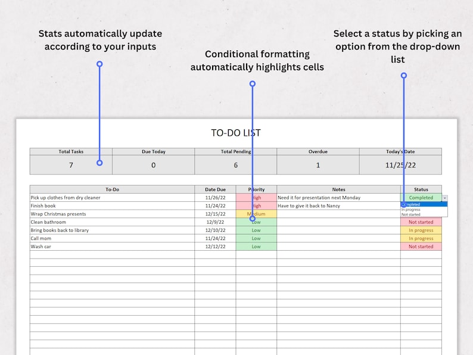473x355 pixels.
Task: Click 'In progress' status for Bring books row
Action: point(421,230)
